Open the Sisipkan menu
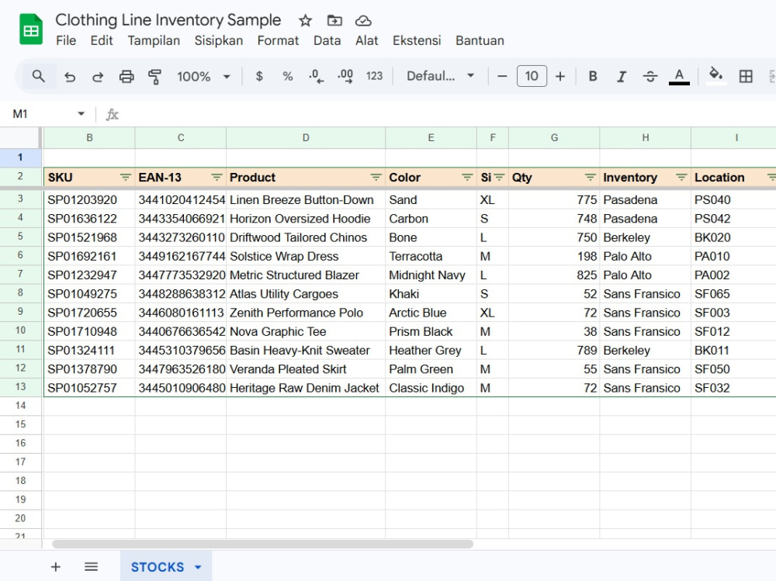Viewport: 776px width, 581px height. click(219, 40)
